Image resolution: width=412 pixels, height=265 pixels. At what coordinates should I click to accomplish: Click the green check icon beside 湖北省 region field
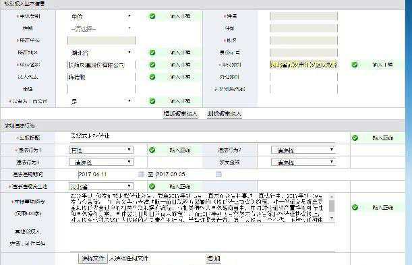[x=152, y=53]
